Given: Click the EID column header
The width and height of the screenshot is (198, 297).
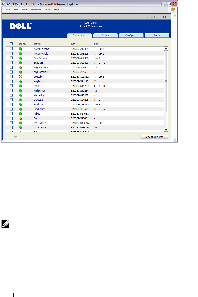Looking at the screenshot, I should pos(73,44).
